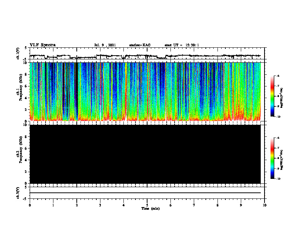Click the ch.1 spectrogram color bar
Viewport: 298px width, 230px height.
(272, 96)
